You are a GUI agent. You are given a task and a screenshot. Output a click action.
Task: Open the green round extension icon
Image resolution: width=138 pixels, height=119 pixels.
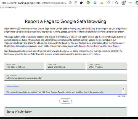88,3
